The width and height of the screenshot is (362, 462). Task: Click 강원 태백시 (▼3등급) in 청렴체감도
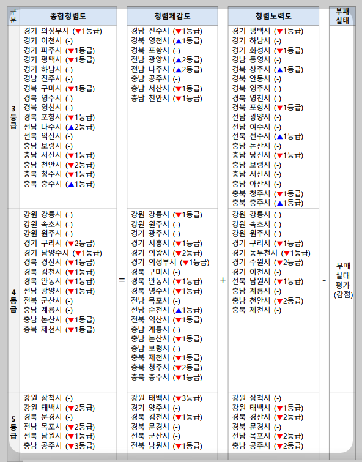tap(166, 398)
